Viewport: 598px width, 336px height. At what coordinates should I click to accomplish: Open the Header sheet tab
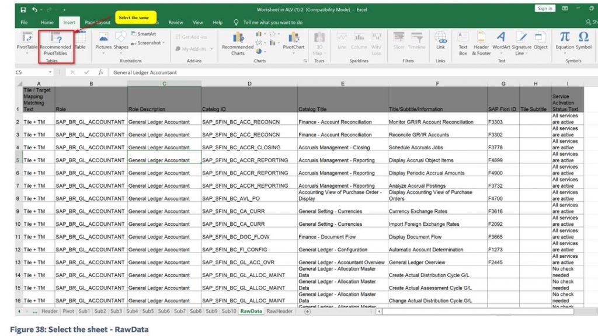[50, 311]
